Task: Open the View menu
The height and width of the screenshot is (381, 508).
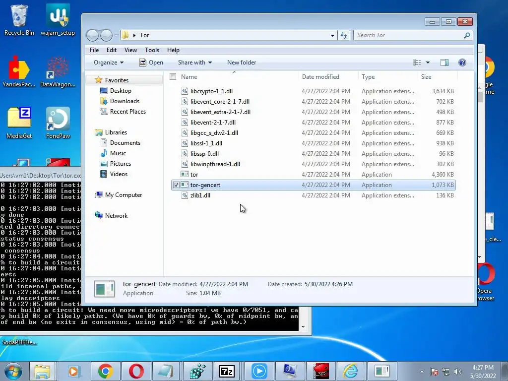Action: [130, 50]
